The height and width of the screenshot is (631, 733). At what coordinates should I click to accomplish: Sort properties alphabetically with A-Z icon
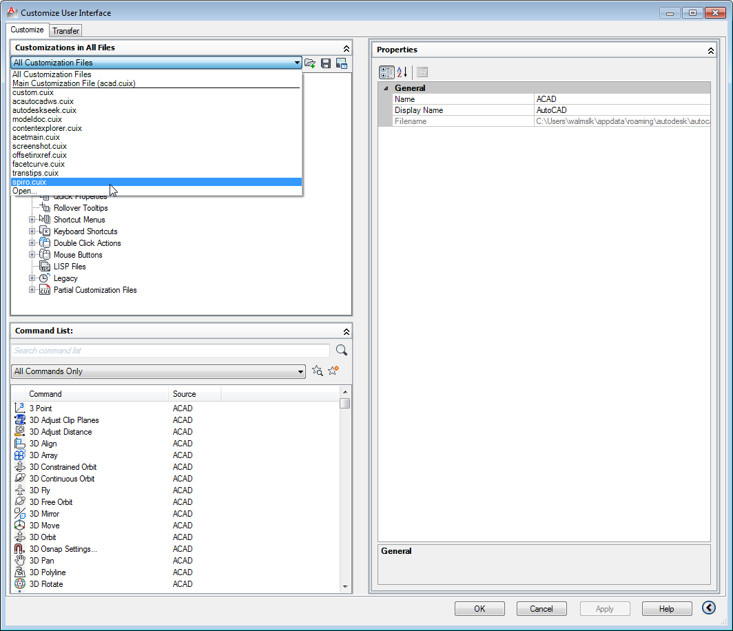(x=402, y=72)
